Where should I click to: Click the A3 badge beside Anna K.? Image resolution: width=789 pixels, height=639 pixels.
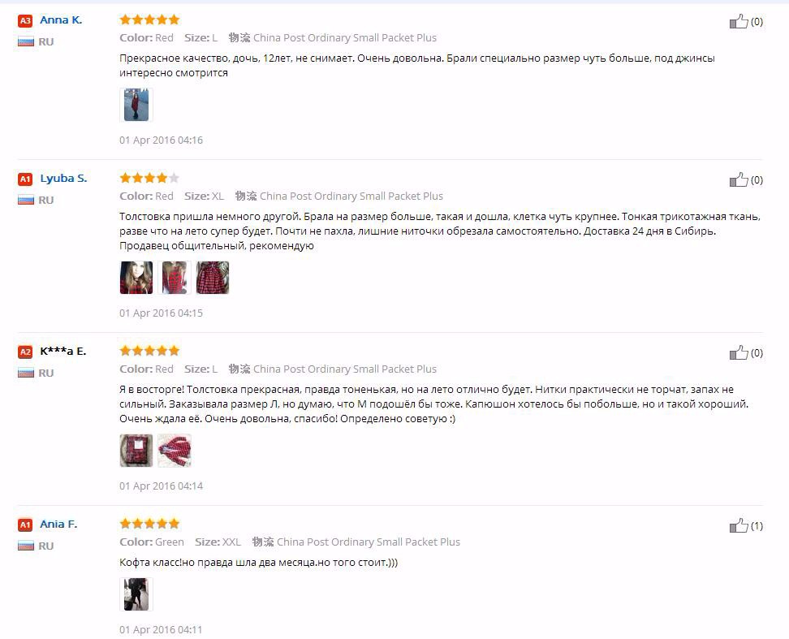click(x=24, y=21)
